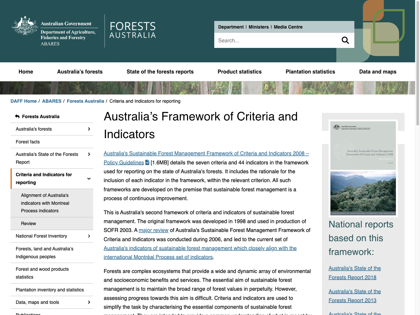Expand the National Forest Inventory sidebar item

[x=89, y=236]
